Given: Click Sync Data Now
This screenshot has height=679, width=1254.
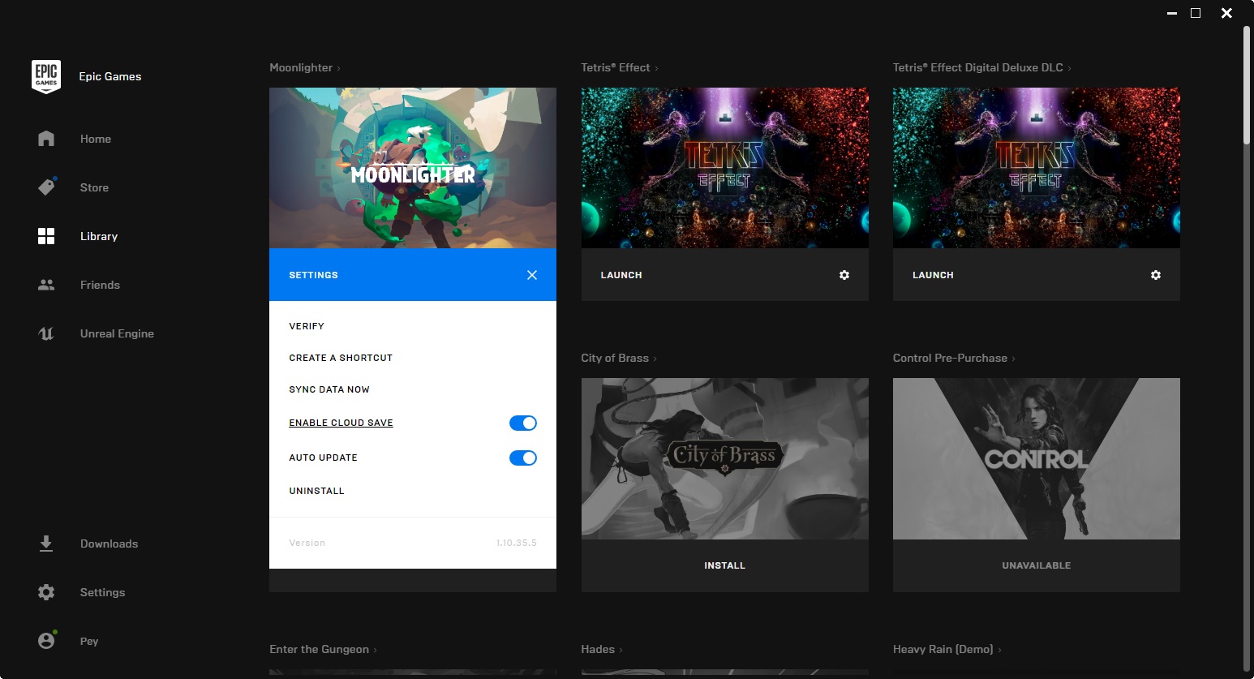Looking at the screenshot, I should 329,389.
